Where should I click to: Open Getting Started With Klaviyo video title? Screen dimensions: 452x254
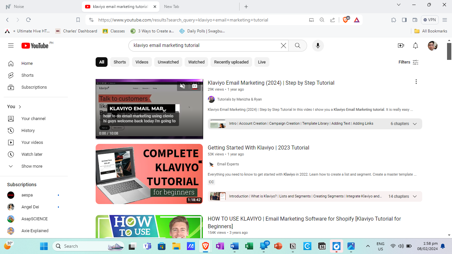[258, 148]
